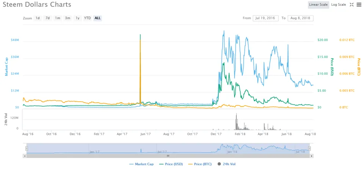Viewport: 364px width, 169px height.
Task: Click the Feb '18 x-axis label
Action: click(240, 134)
